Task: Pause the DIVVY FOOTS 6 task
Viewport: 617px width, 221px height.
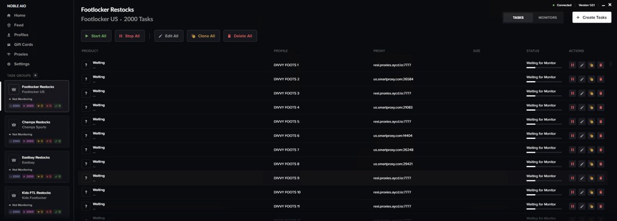Action: tap(572, 136)
